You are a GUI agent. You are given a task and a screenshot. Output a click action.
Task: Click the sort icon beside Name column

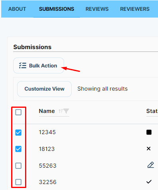(x=60, y=111)
